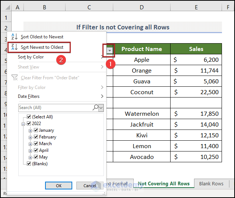Viewport: 235px width, 198px height.
Task: Uncheck the 2022 year checkbox
Action: (29, 124)
